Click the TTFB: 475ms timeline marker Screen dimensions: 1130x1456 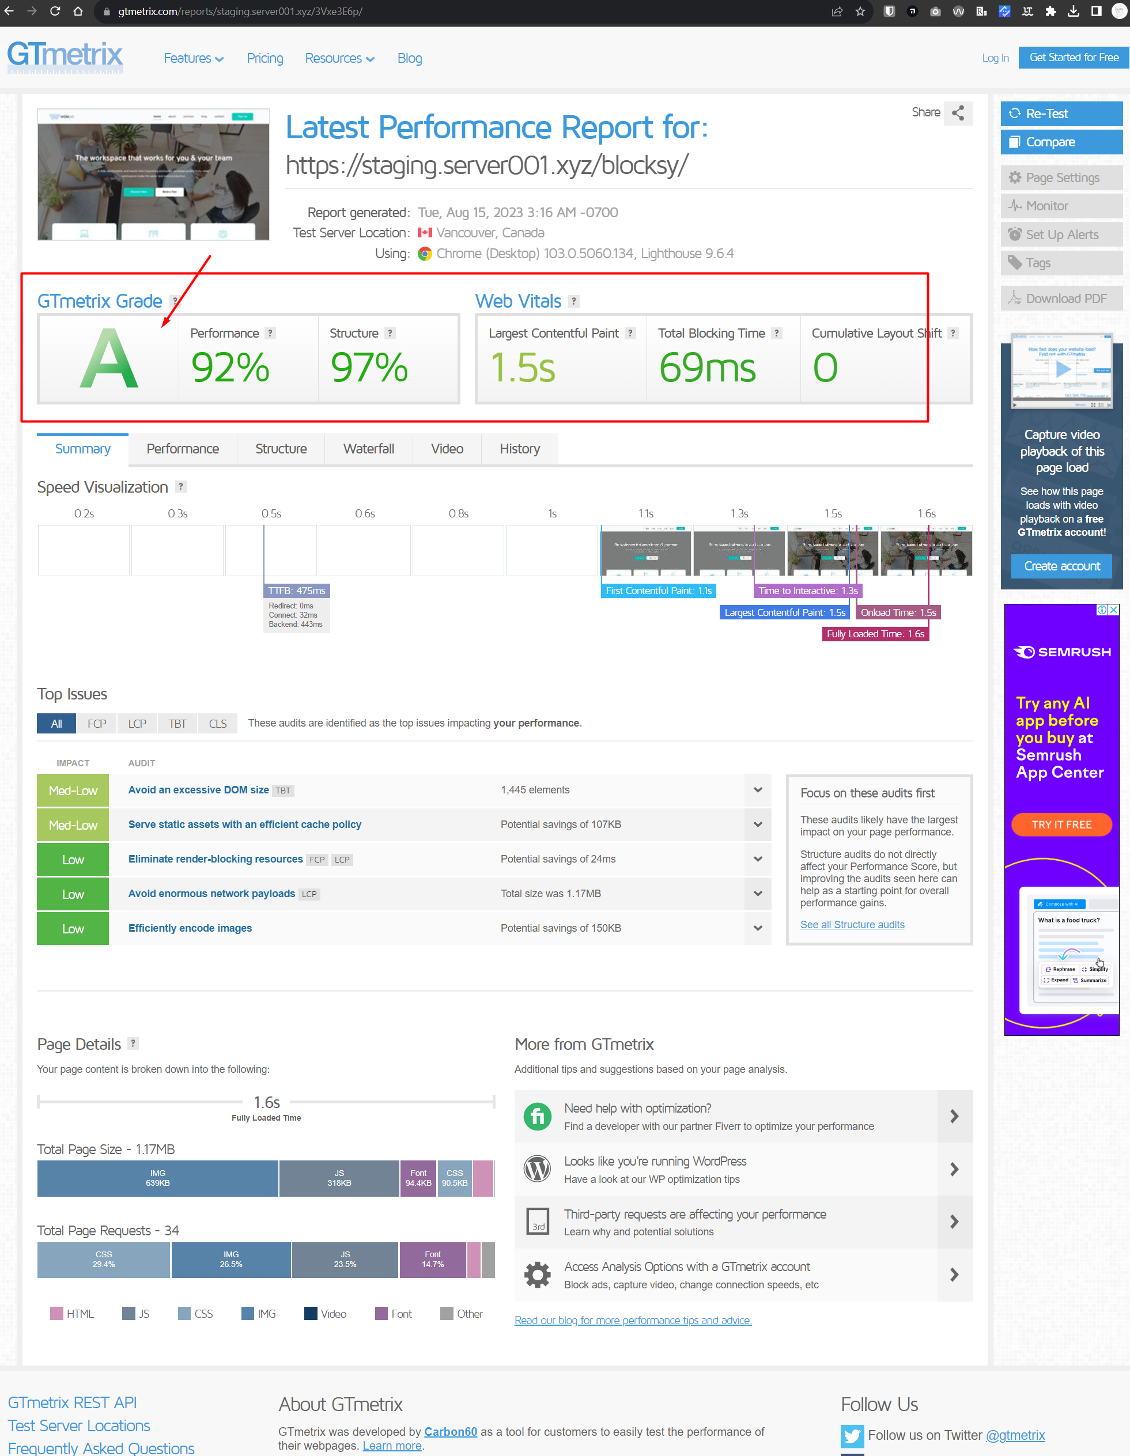(x=297, y=591)
